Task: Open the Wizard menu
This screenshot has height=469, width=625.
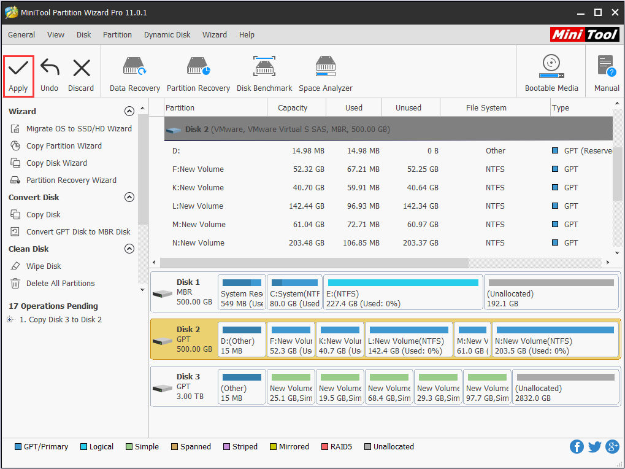Action: tap(215, 35)
